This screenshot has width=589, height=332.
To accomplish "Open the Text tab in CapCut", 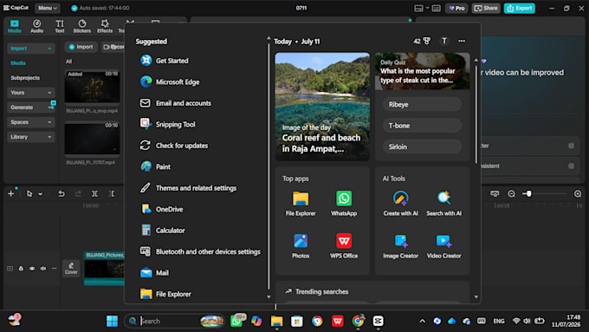I will tap(60, 26).
